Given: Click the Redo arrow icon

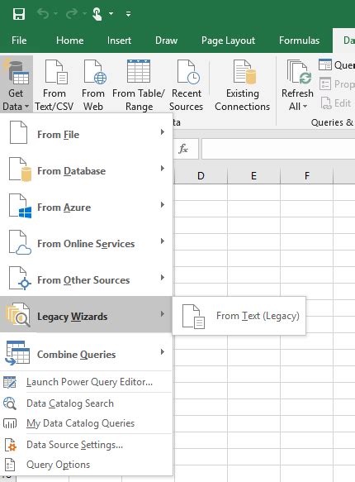Looking at the screenshot, I should [72, 14].
